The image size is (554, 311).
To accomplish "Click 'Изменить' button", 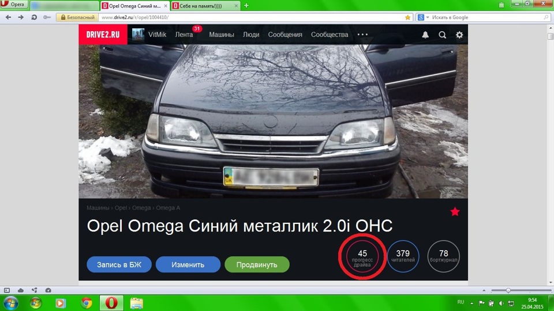I will (188, 264).
